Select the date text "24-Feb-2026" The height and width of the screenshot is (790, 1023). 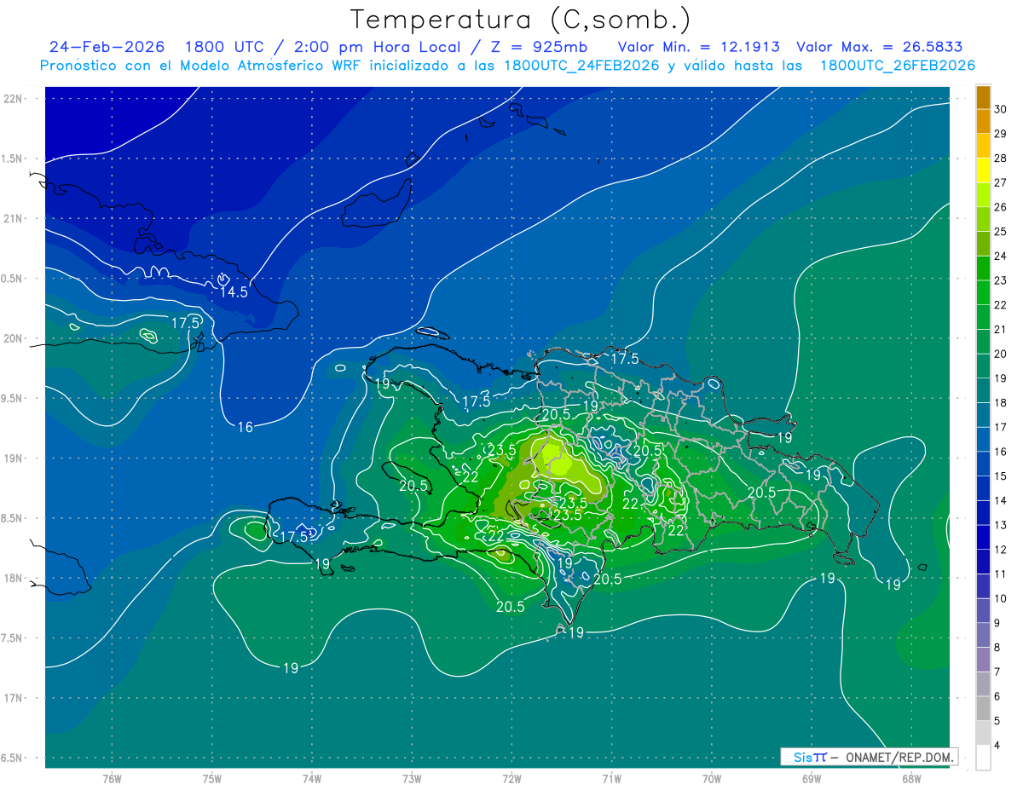pyautogui.click(x=107, y=47)
